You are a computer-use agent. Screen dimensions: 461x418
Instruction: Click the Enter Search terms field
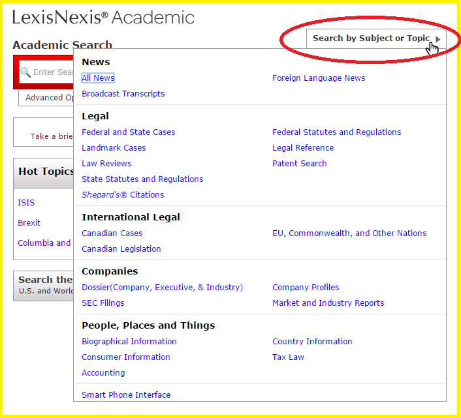click(46, 72)
